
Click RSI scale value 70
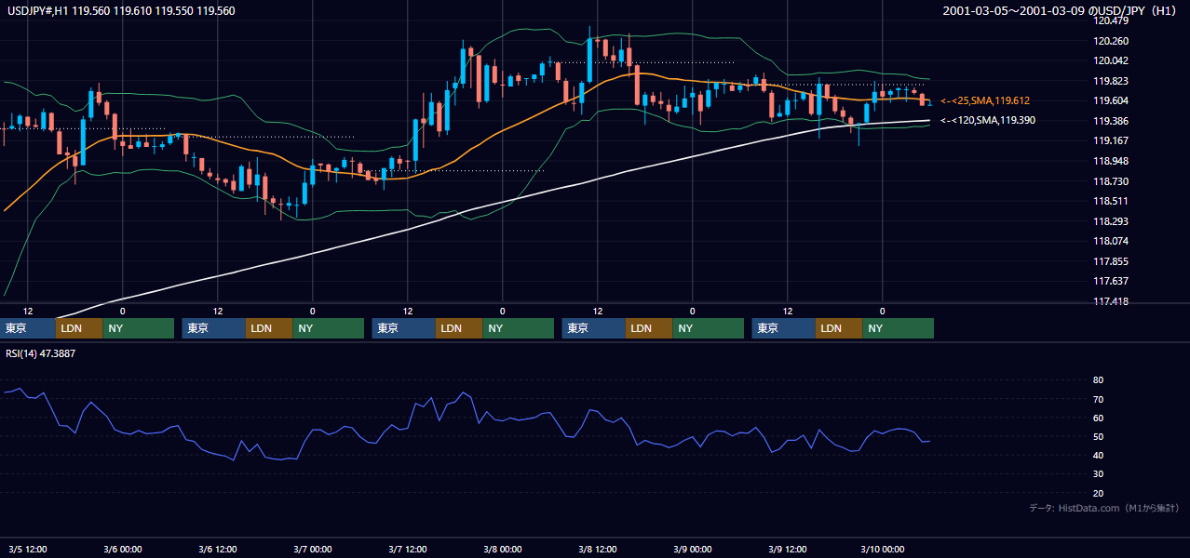1098,399
